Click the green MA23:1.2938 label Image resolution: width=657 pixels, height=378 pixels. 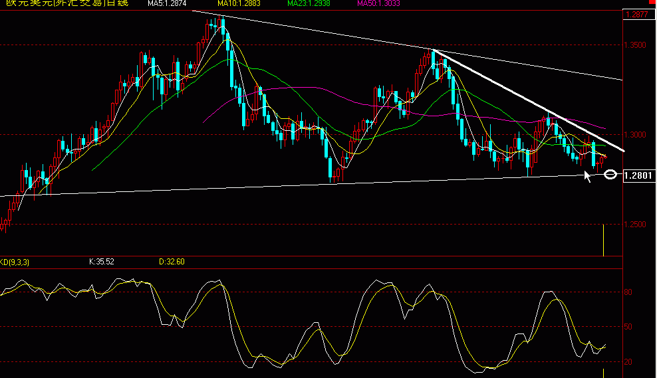[309, 3]
